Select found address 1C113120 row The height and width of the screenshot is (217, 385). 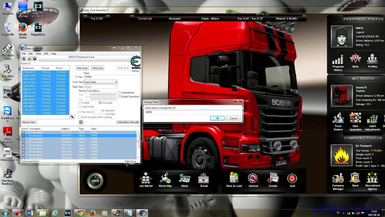[x=45, y=113]
